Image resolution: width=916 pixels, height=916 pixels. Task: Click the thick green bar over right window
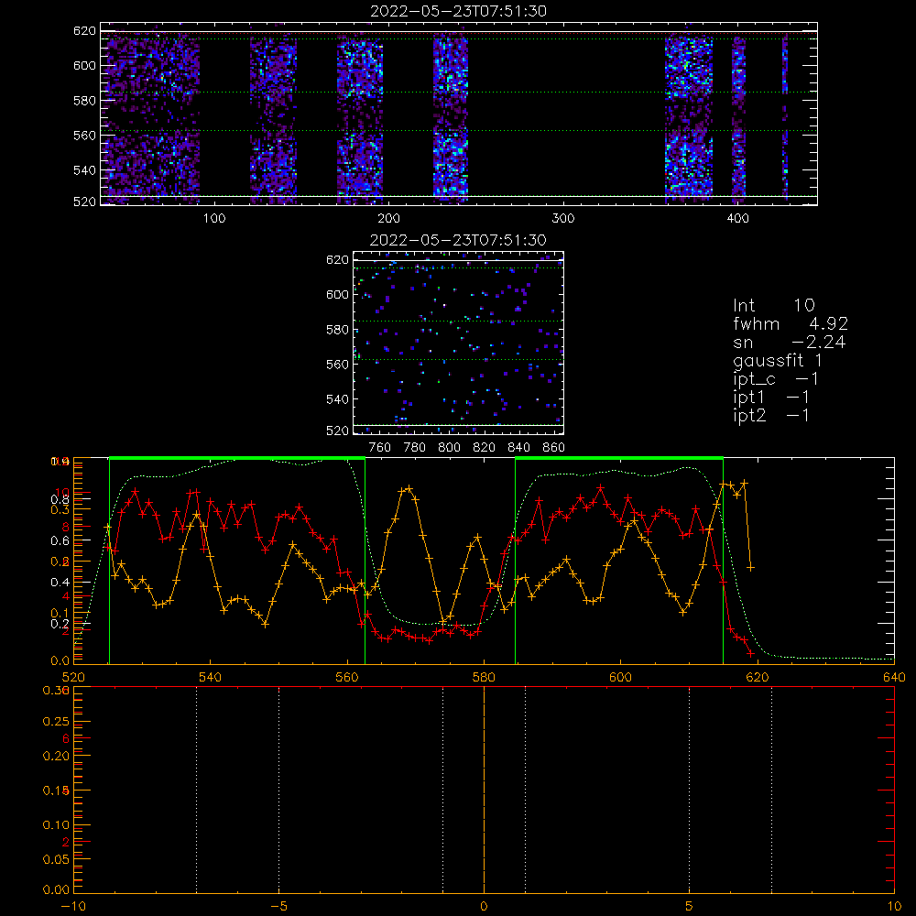pyautogui.click(x=619, y=459)
